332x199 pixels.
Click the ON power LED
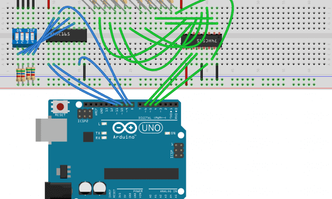167,133
